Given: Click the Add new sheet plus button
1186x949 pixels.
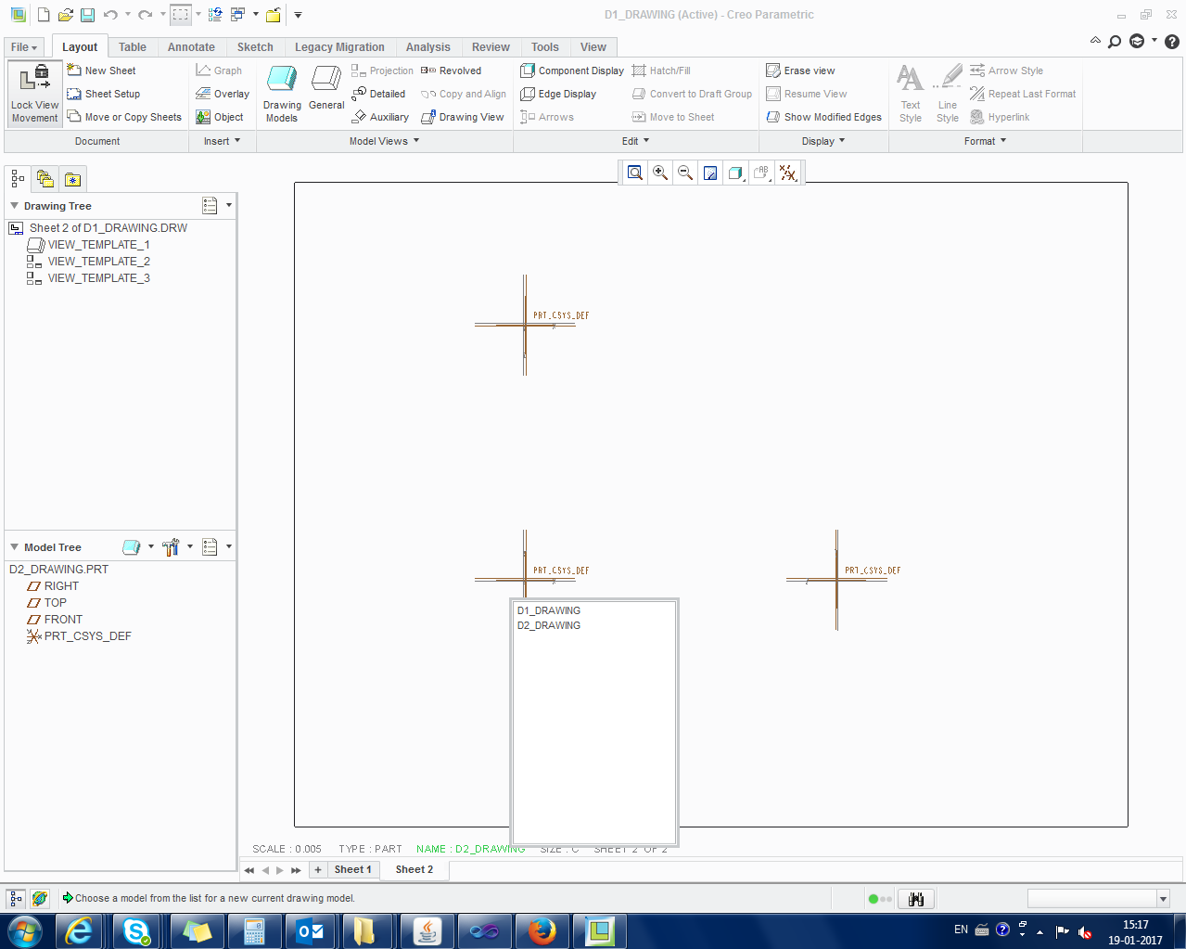Looking at the screenshot, I should point(318,869).
